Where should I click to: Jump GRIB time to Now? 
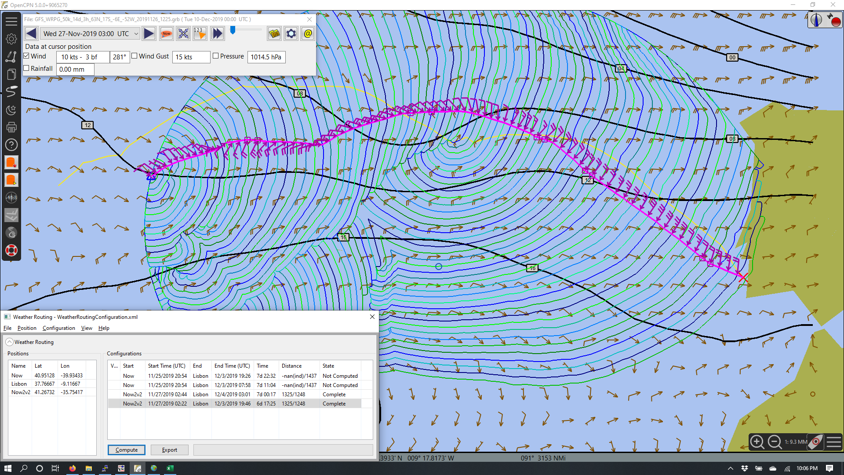(167, 33)
